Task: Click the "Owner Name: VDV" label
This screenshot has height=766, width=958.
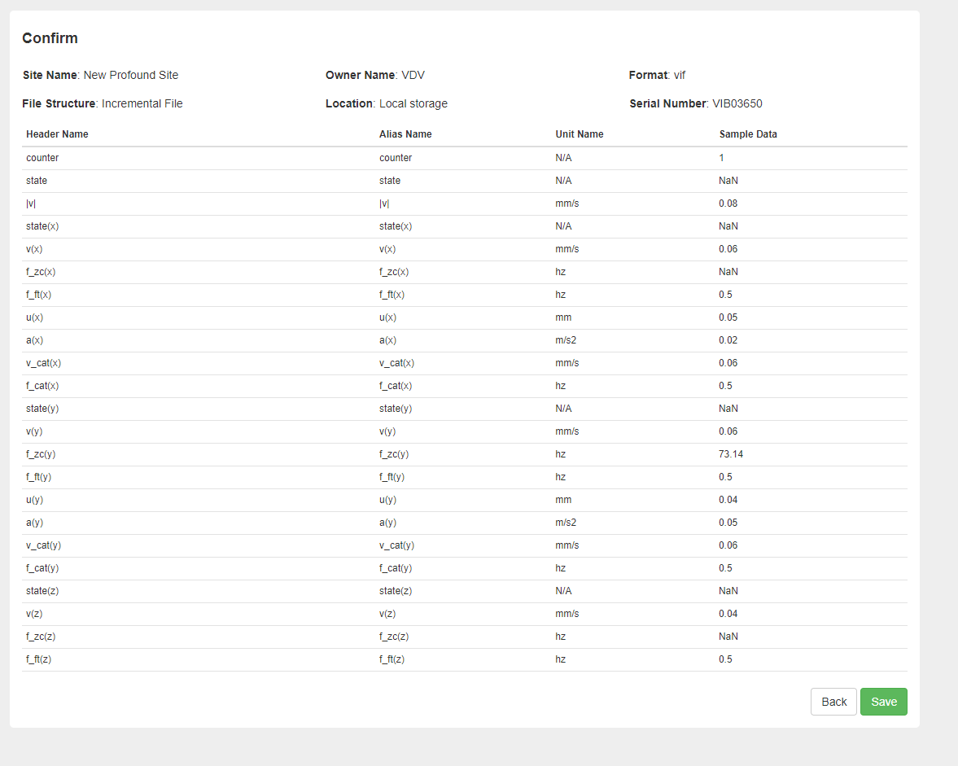Action: click(375, 75)
